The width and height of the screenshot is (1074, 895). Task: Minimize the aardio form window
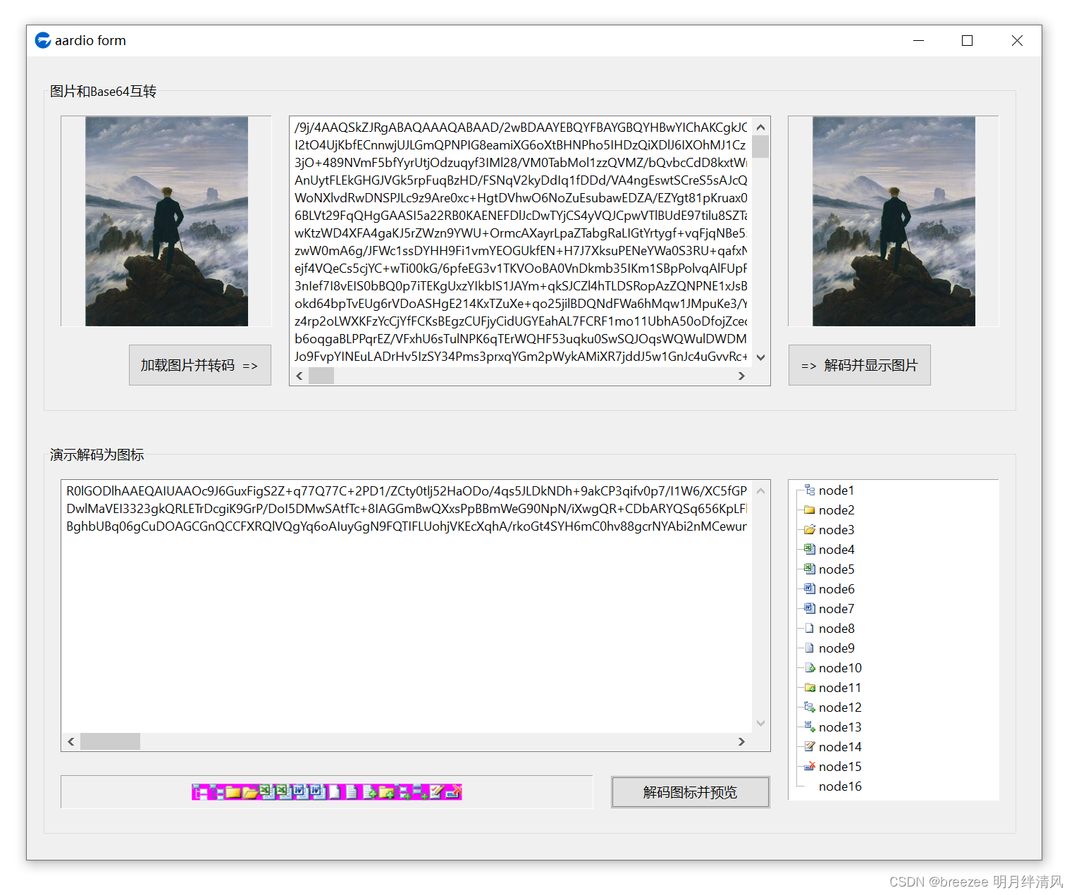coord(918,40)
